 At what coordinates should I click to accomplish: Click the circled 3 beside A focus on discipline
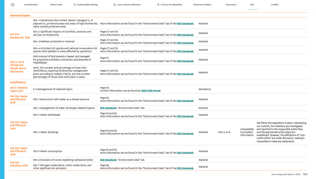pos(158,5)
